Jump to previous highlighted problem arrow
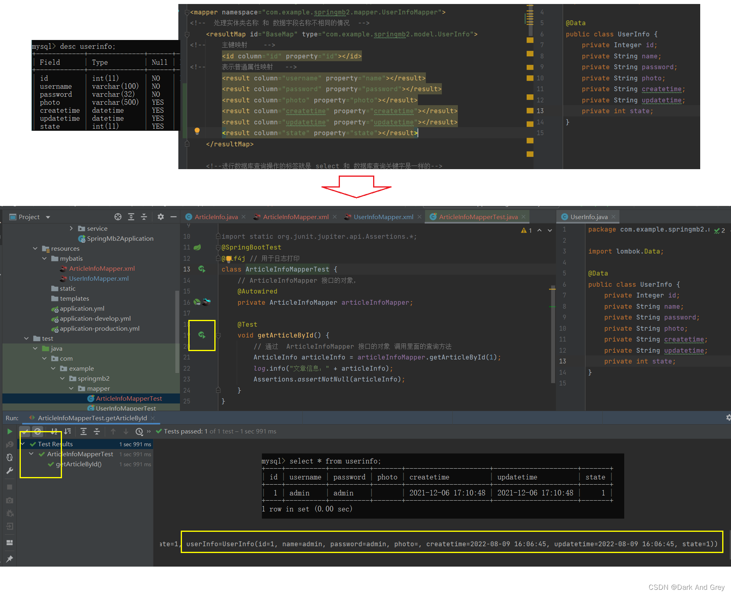This screenshot has width=731, height=595. coord(539,230)
